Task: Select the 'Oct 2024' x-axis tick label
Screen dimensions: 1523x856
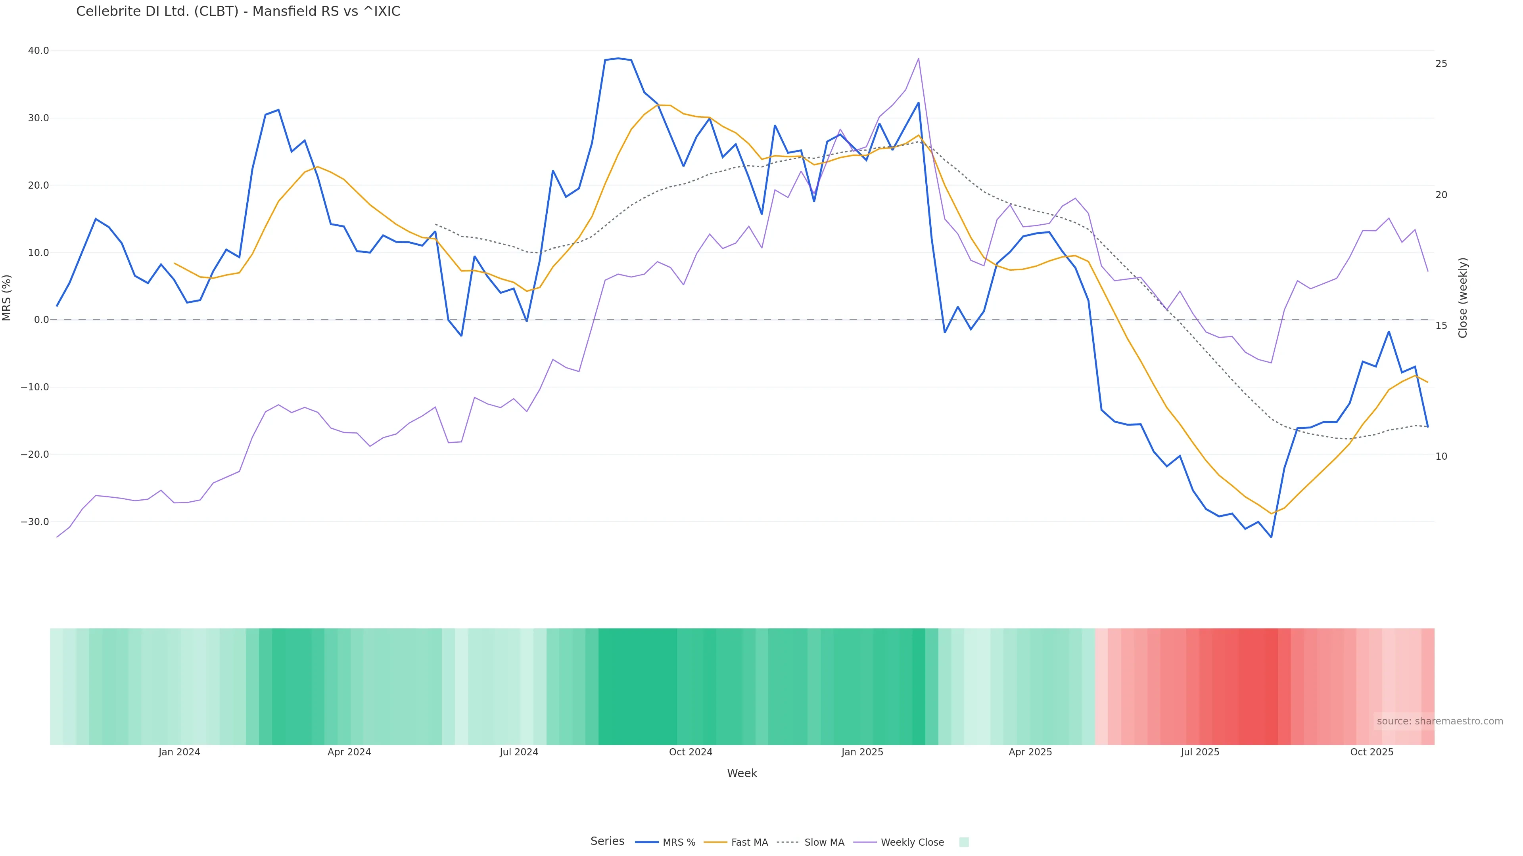Action: (691, 753)
